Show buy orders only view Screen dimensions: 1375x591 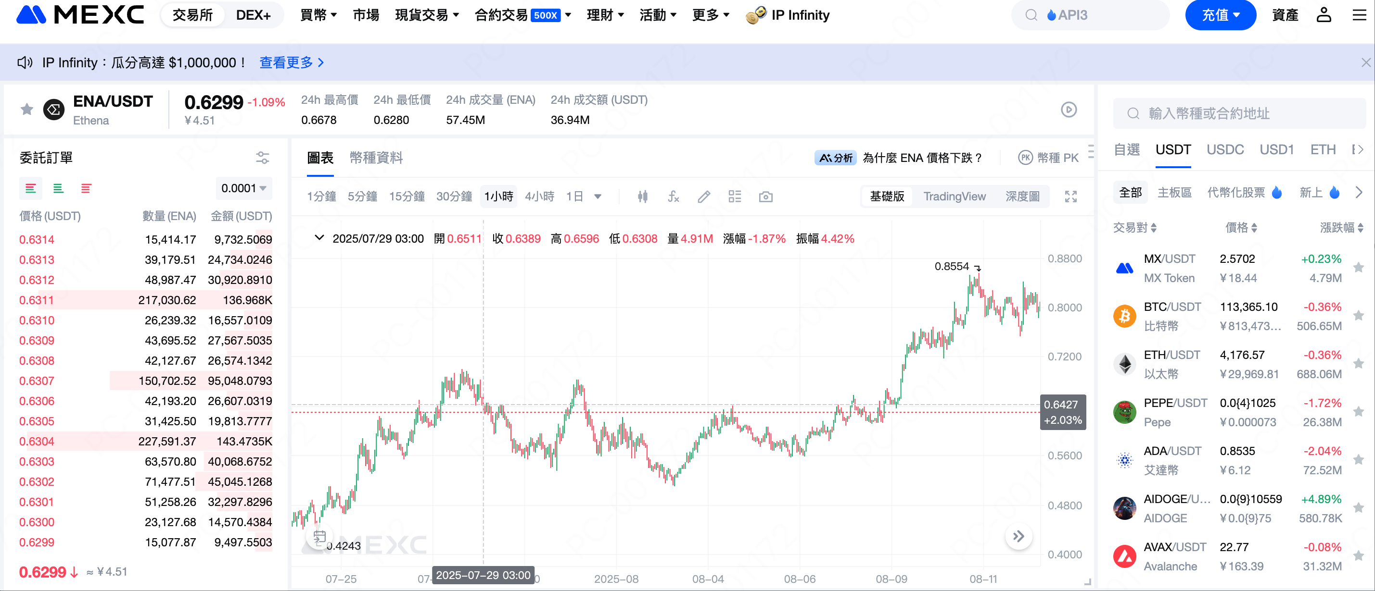(x=58, y=188)
